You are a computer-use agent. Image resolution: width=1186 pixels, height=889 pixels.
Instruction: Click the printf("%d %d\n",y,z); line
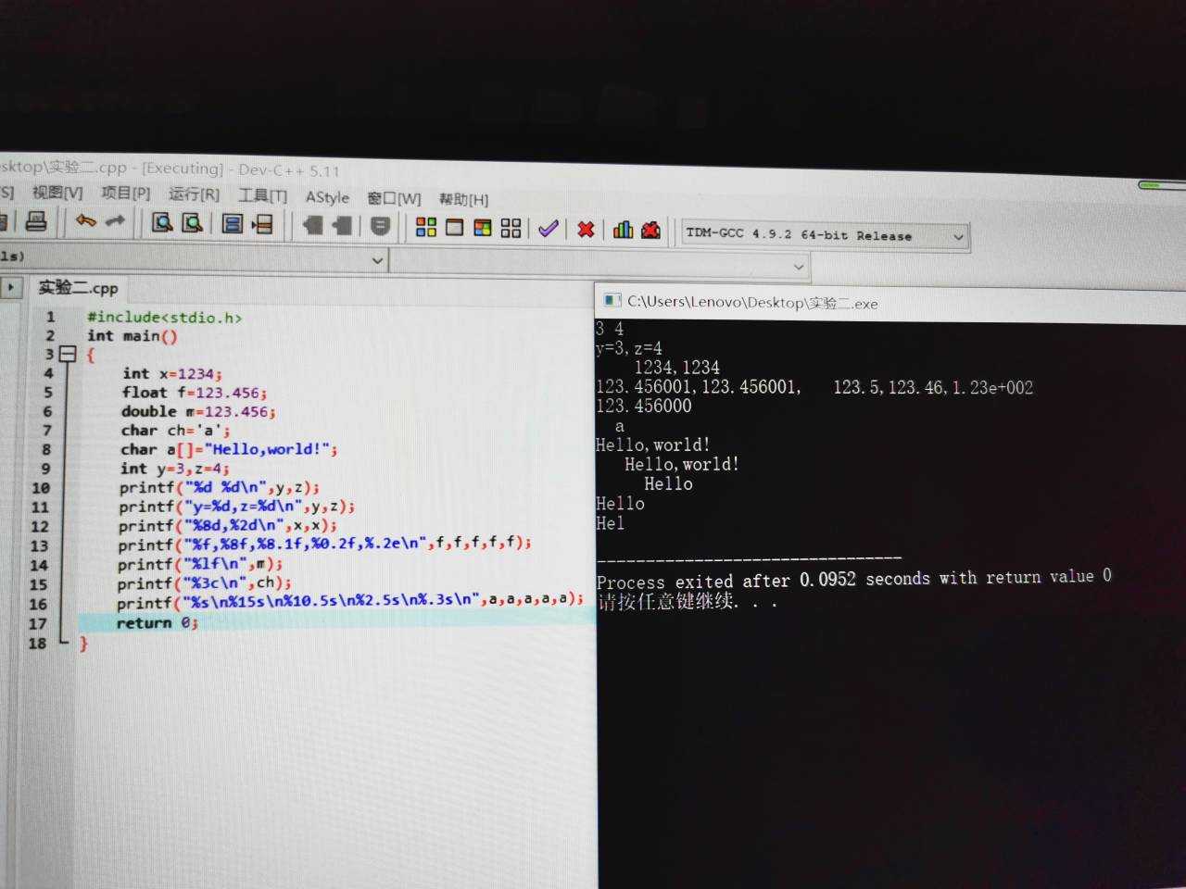point(219,487)
